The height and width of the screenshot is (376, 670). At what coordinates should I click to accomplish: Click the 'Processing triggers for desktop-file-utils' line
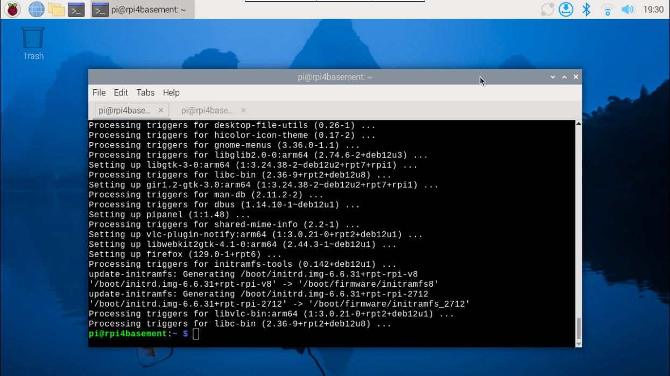point(232,125)
